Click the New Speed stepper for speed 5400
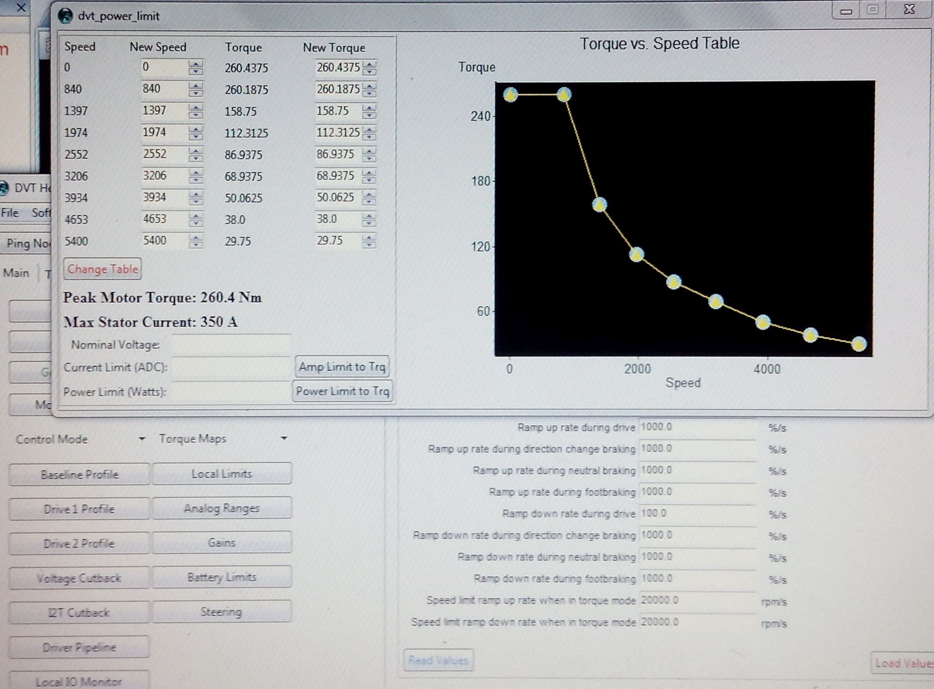Image resolution: width=934 pixels, height=689 pixels. [x=196, y=241]
